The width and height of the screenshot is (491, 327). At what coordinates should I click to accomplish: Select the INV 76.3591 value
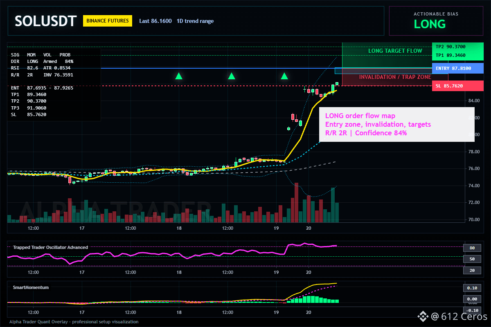(x=59, y=75)
